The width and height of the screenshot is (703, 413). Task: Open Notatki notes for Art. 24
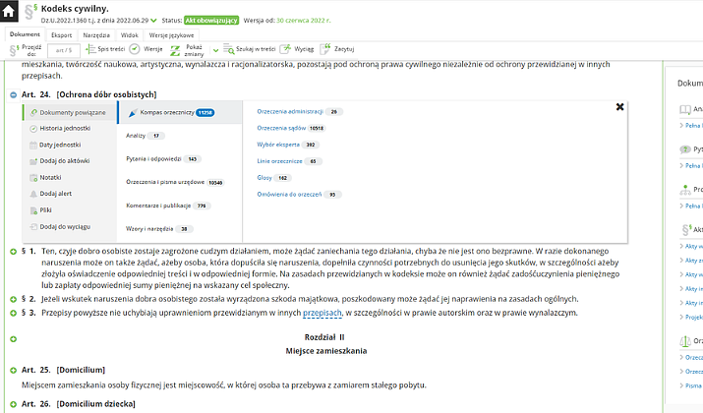pos(45,178)
